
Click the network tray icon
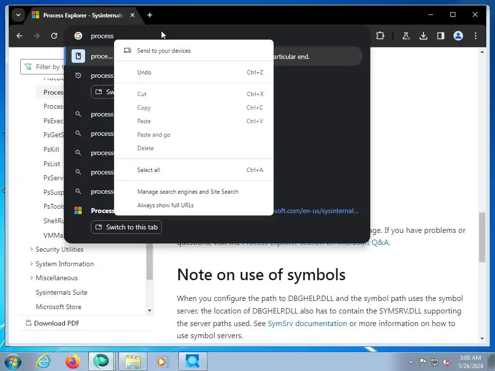(x=435, y=362)
